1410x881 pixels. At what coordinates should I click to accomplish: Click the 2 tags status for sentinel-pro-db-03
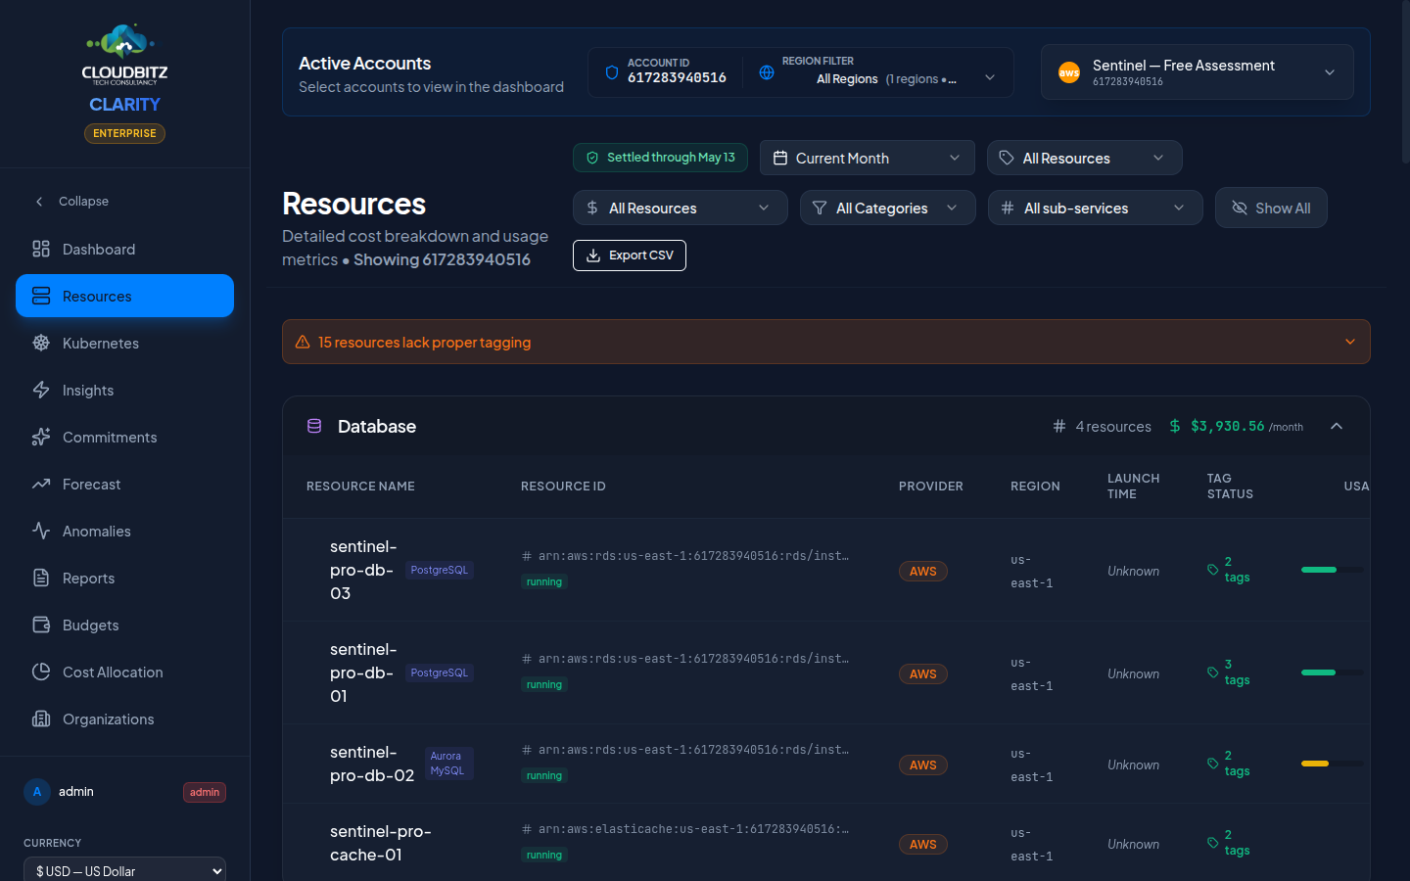tap(1230, 570)
